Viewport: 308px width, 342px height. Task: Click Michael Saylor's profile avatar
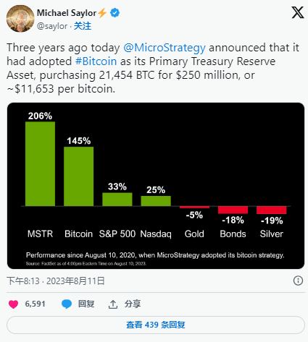pyautogui.click(x=20, y=19)
